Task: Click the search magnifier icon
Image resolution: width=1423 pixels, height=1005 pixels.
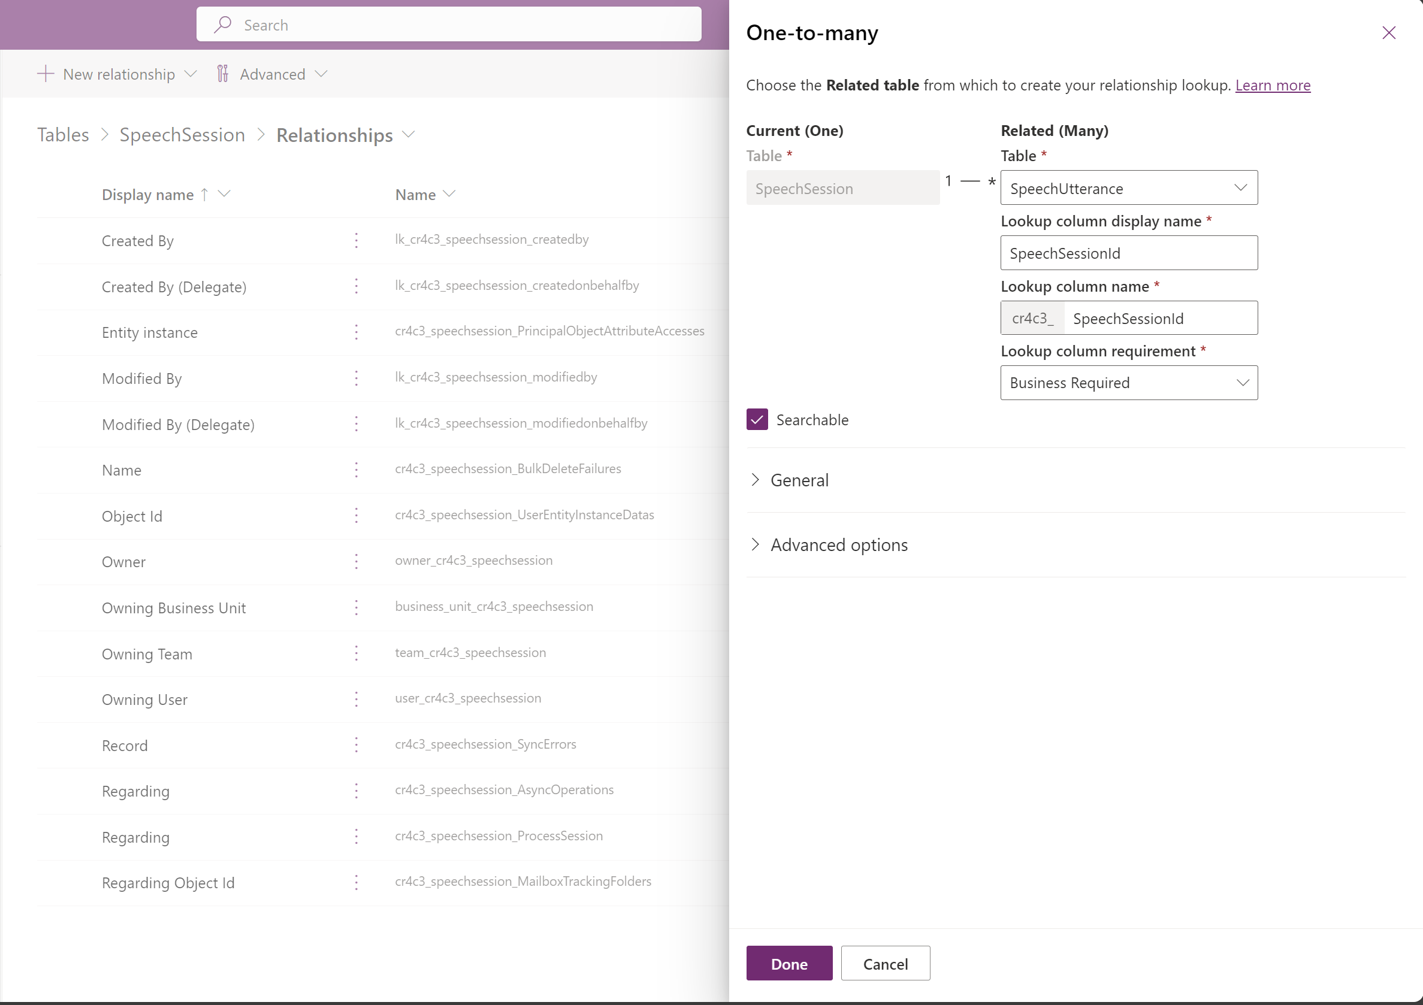Action: [x=222, y=24]
